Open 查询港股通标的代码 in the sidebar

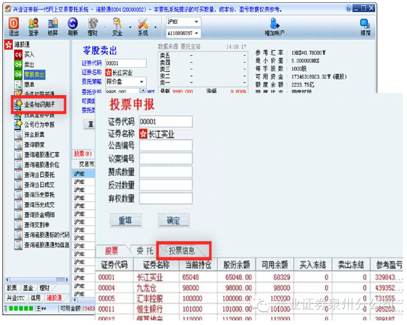(47, 235)
